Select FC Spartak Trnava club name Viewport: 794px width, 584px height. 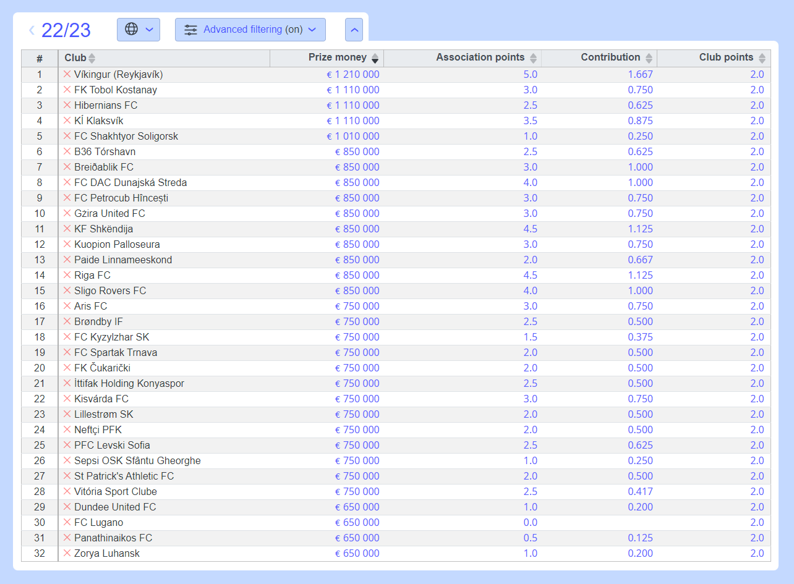coord(116,352)
